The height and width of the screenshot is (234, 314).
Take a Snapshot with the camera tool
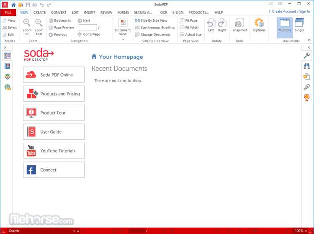239,25
